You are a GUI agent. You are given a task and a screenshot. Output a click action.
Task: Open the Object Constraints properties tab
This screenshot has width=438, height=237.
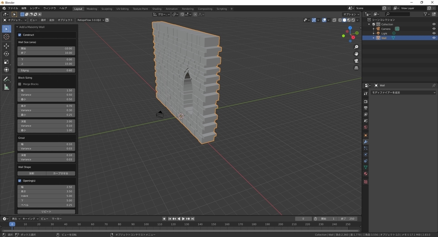365,161
